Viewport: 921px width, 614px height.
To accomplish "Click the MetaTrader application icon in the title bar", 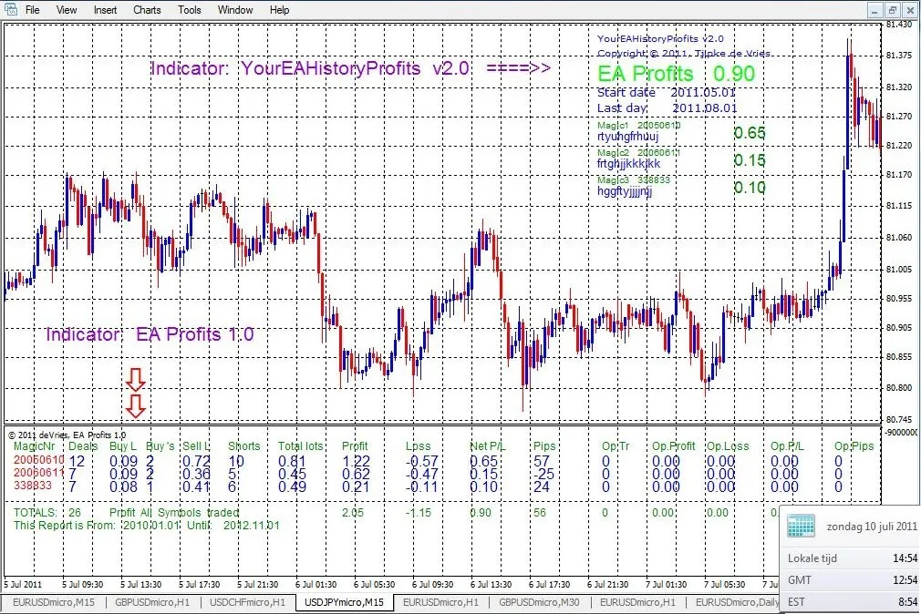I will [x=10, y=9].
